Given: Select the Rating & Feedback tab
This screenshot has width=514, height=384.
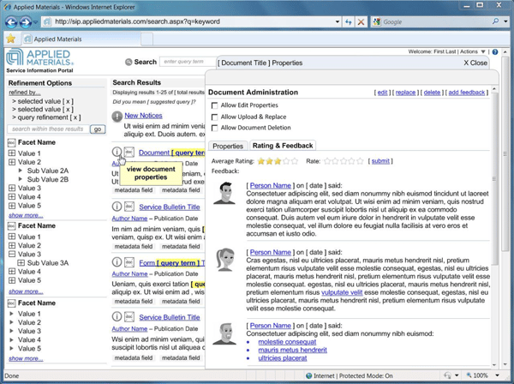Looking at the screenshot, I should coord(283,146).
